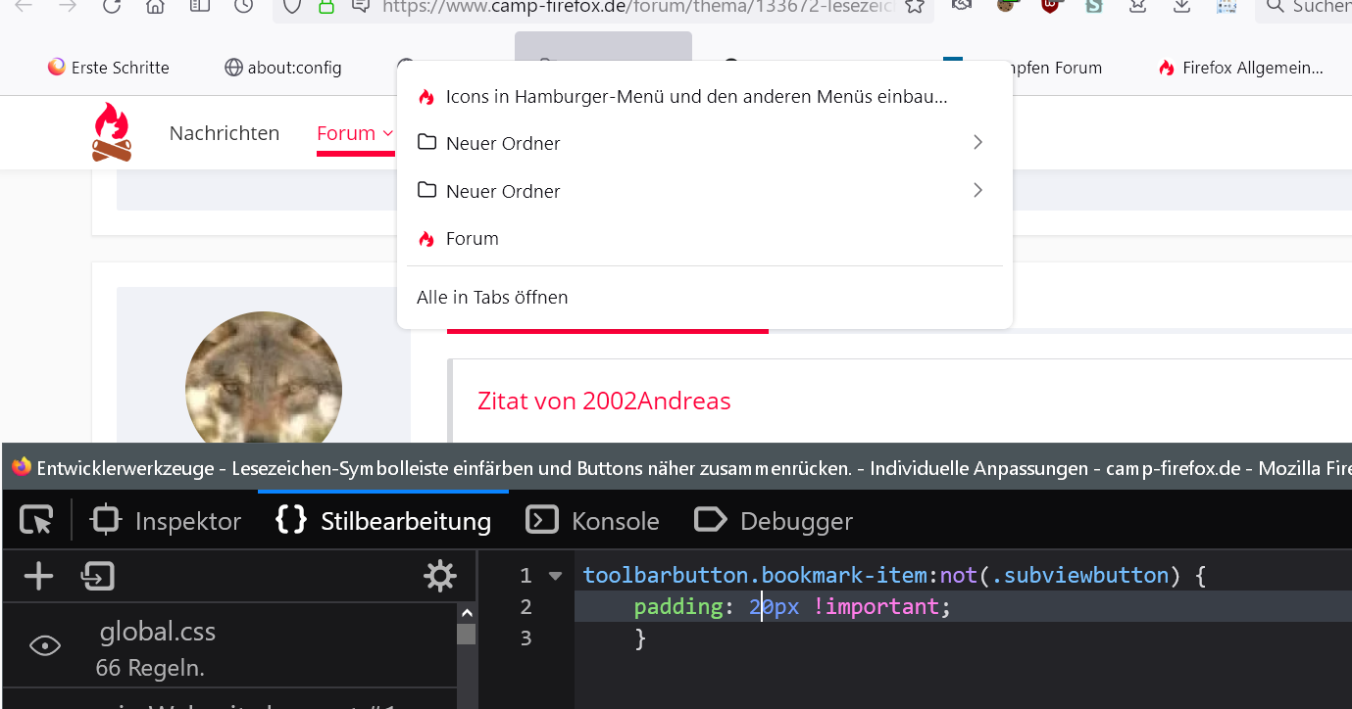Reload the current page
This screenshot has width=1352, height=709.
click(x=111, y=7)
